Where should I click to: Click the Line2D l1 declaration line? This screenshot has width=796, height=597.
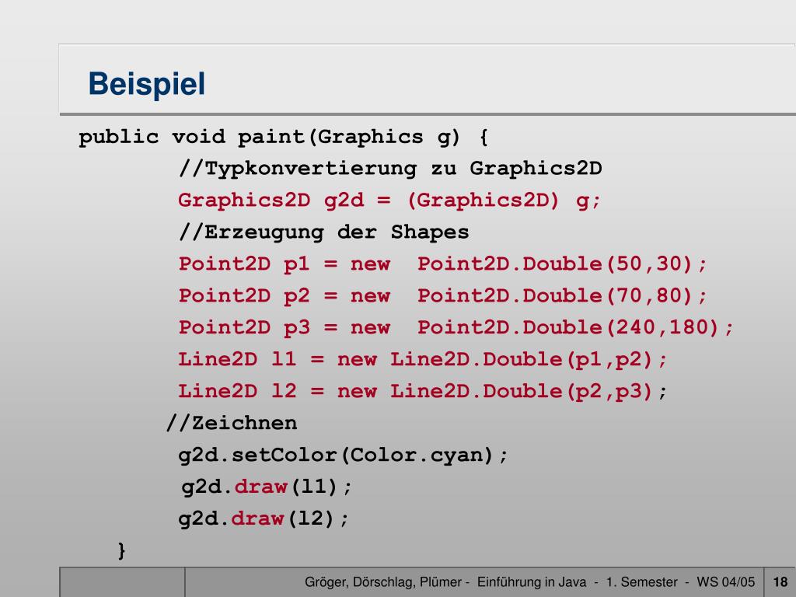[422, 360]
